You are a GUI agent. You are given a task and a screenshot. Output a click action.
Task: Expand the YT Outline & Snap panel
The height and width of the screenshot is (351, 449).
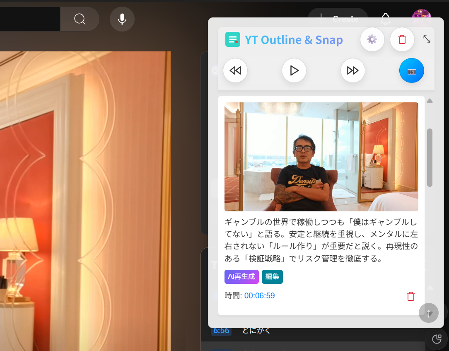427,39
